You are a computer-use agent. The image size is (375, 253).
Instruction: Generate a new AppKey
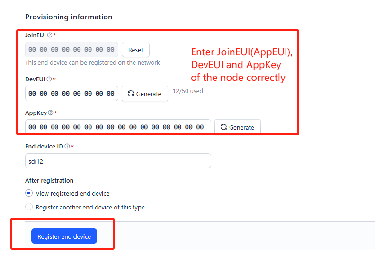pos(238,127)
